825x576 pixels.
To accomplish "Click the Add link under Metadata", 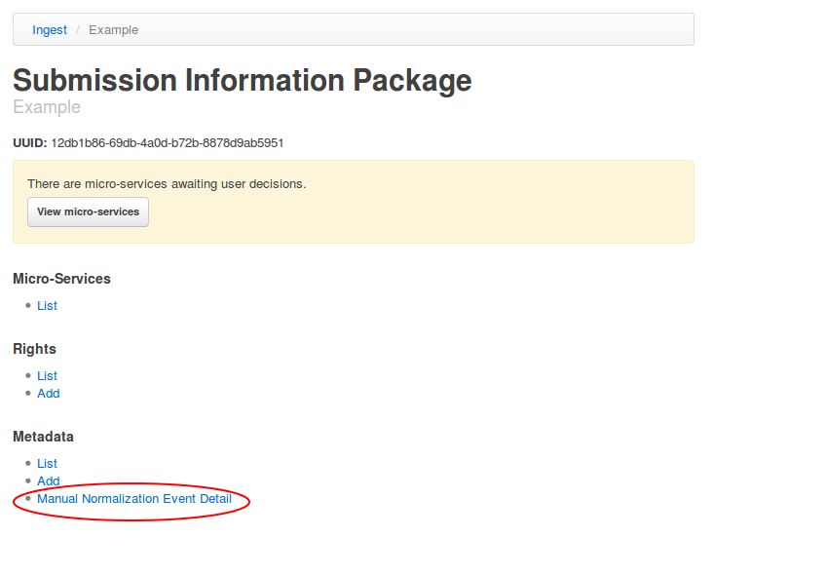I will tap(48, 481).
